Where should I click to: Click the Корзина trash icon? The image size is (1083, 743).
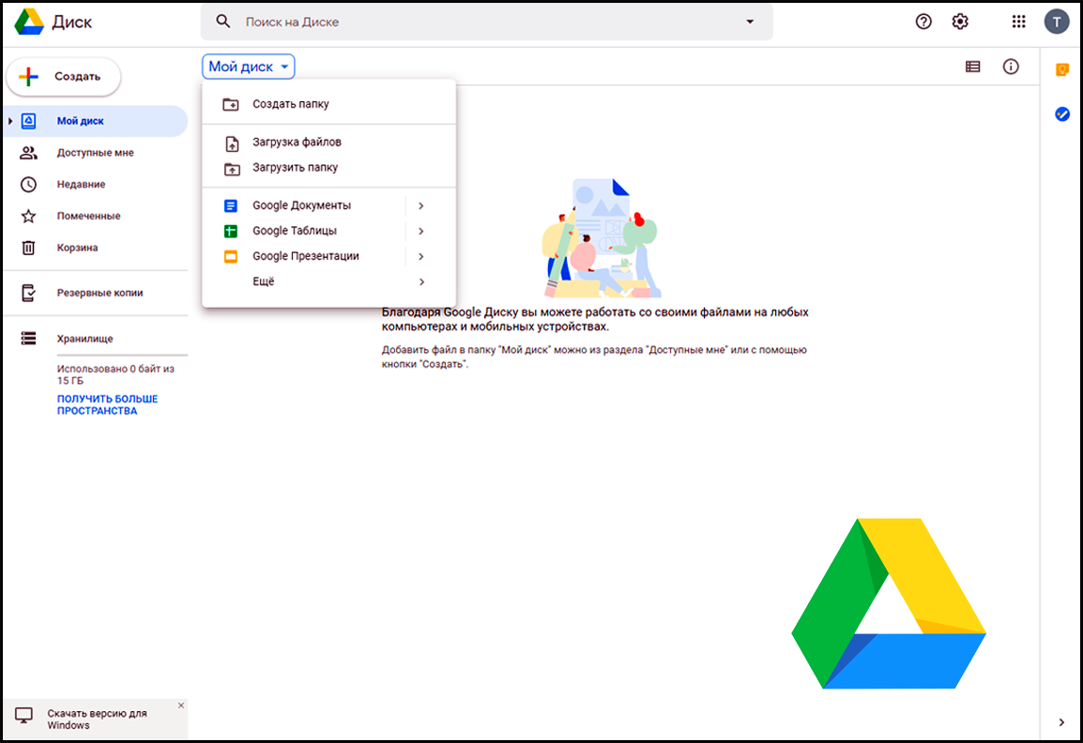(x=29, y=248)
